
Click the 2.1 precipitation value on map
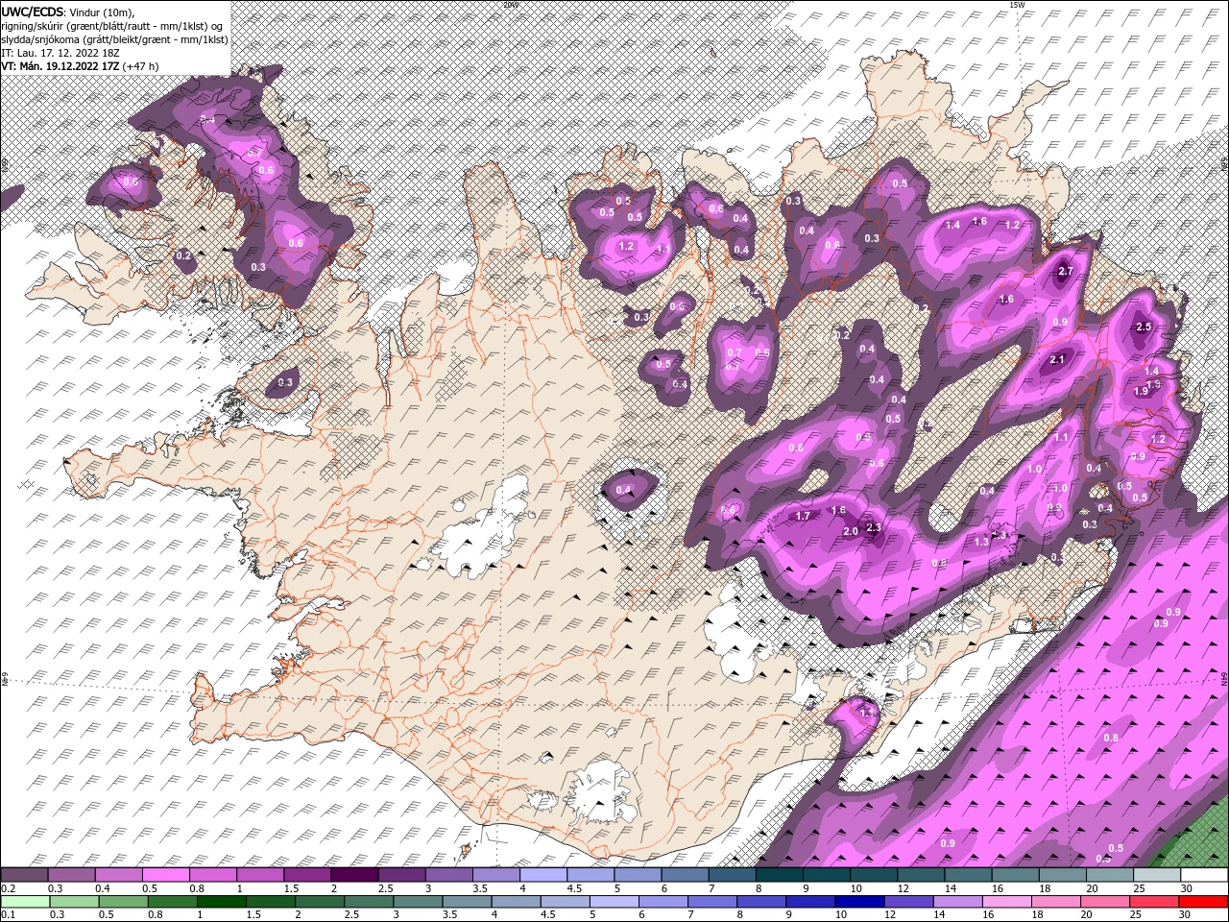click(x=1058, y=360)
